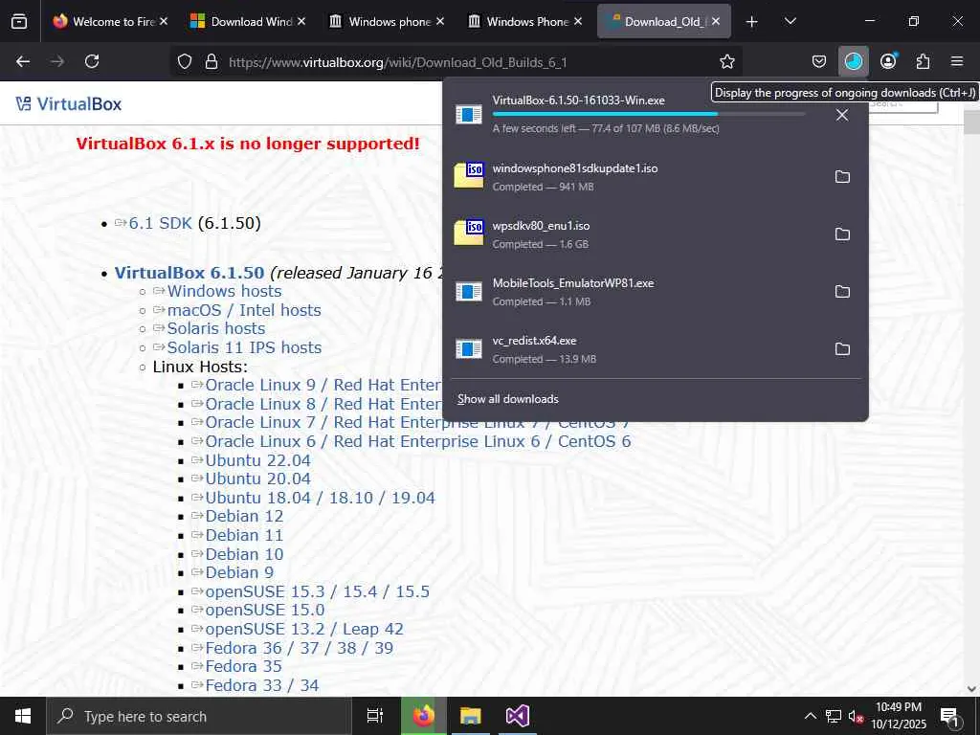Viewport: 980px width, 735px height.
Task: Click the page vertical scrollbar thumb
Action: tap(972, 122)
